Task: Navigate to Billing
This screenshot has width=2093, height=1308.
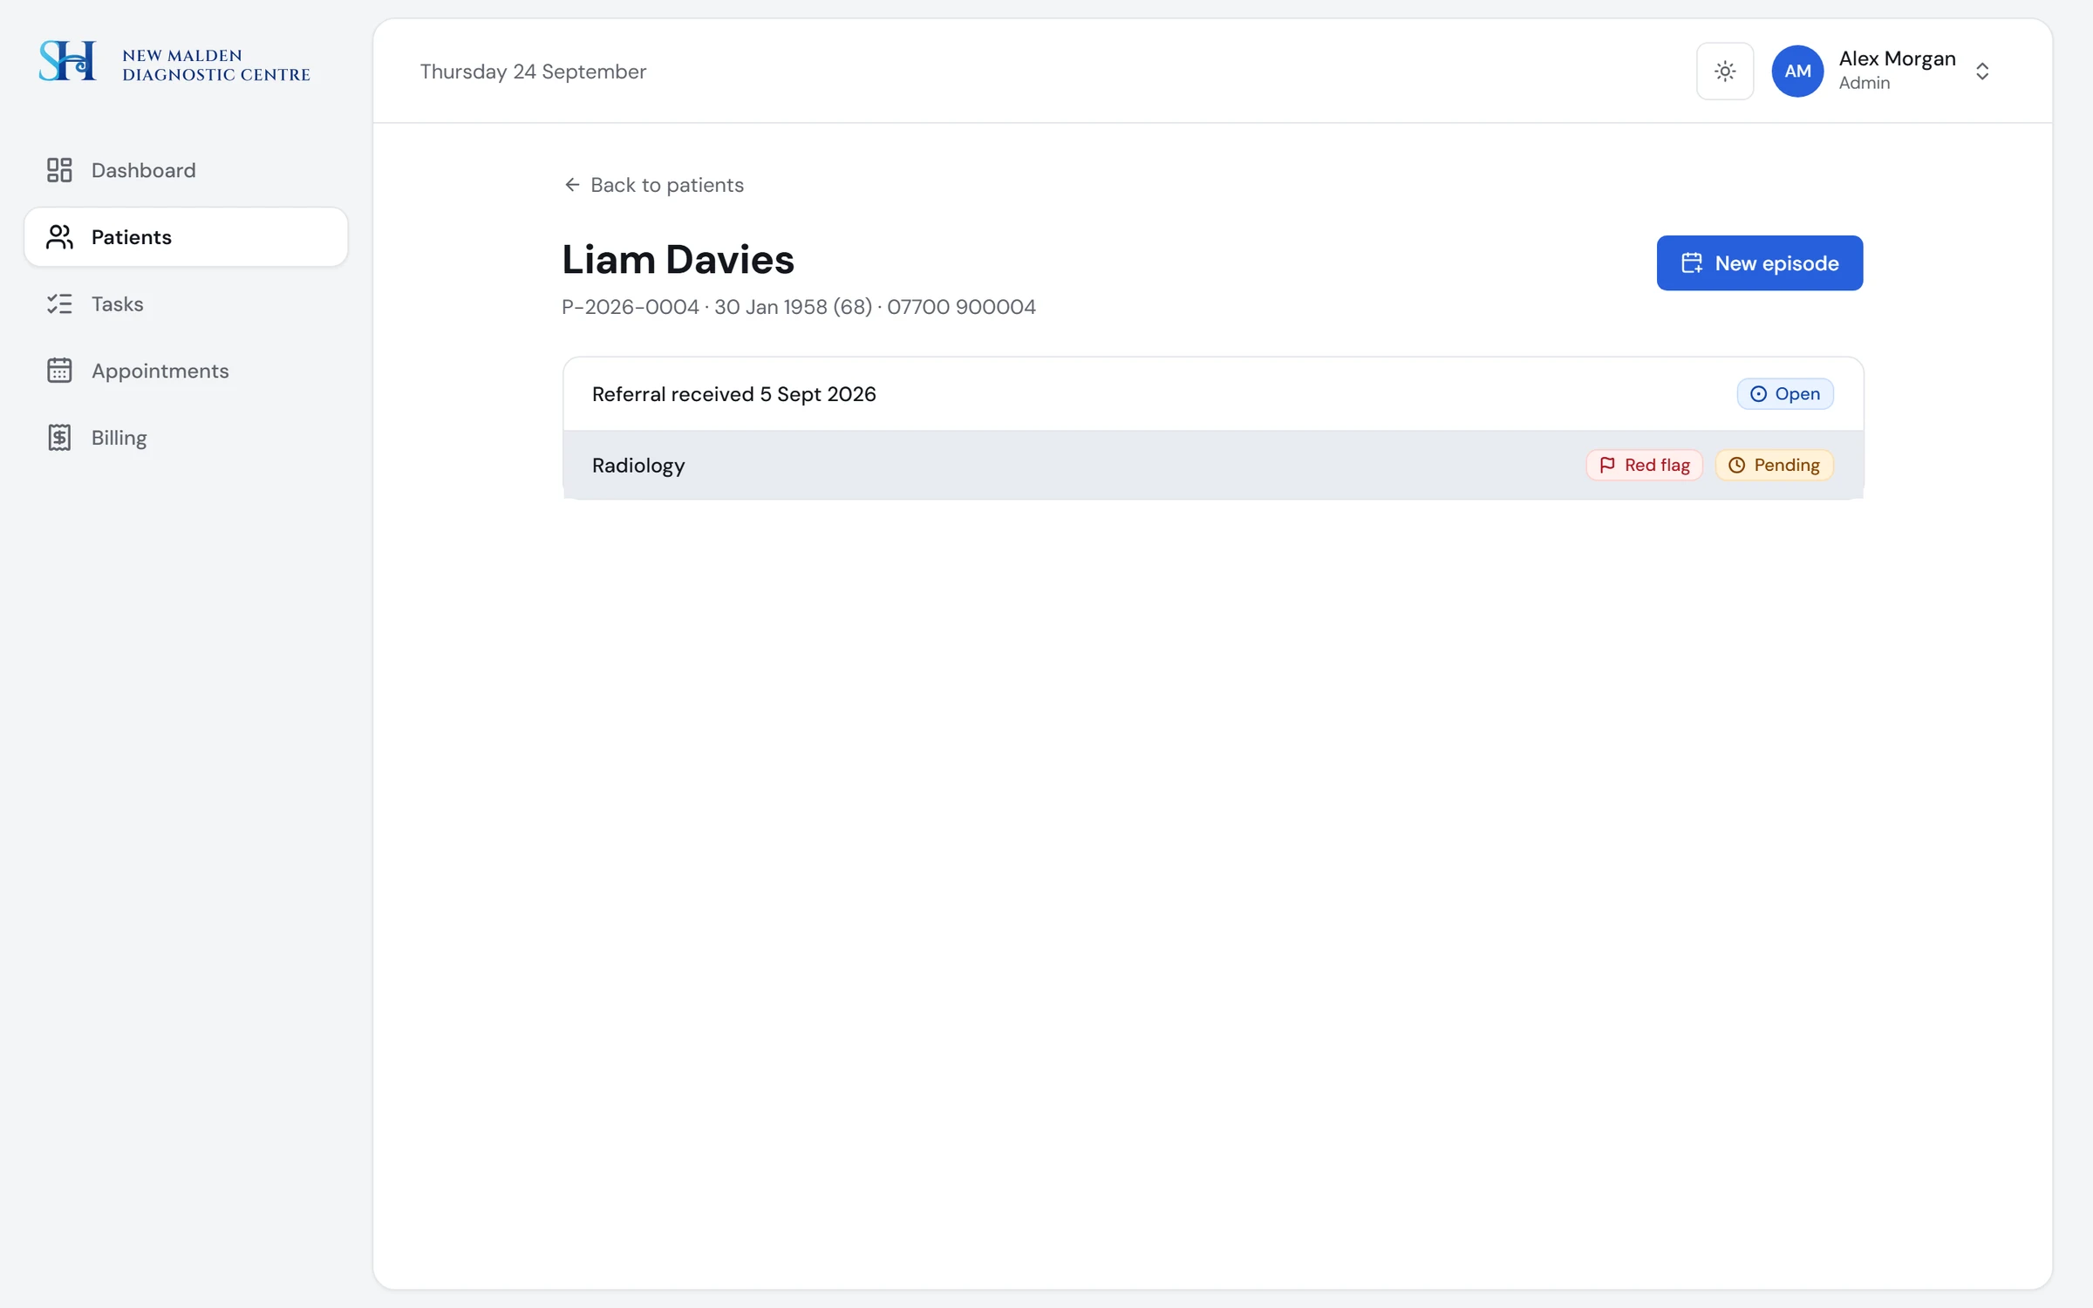Action: coord(186,437)
